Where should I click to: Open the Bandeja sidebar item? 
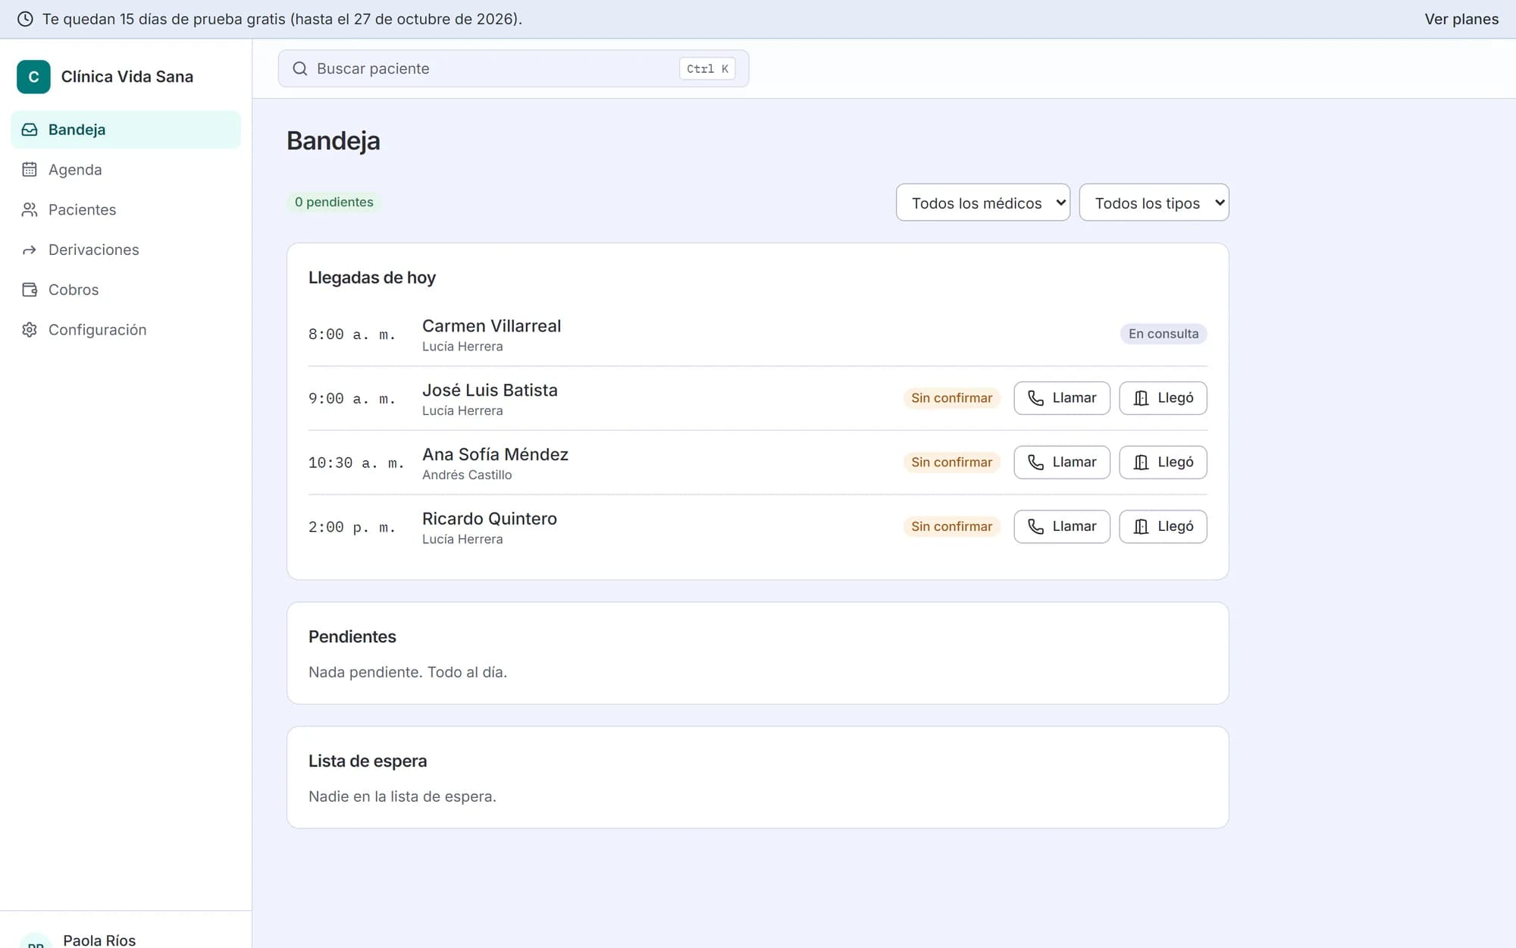coord(126,130)
